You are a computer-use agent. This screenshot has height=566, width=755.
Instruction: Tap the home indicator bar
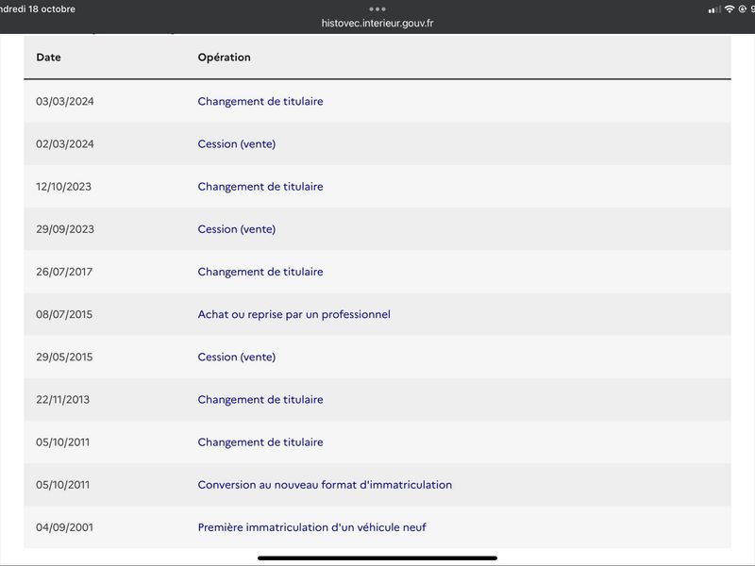click(377, 558)
